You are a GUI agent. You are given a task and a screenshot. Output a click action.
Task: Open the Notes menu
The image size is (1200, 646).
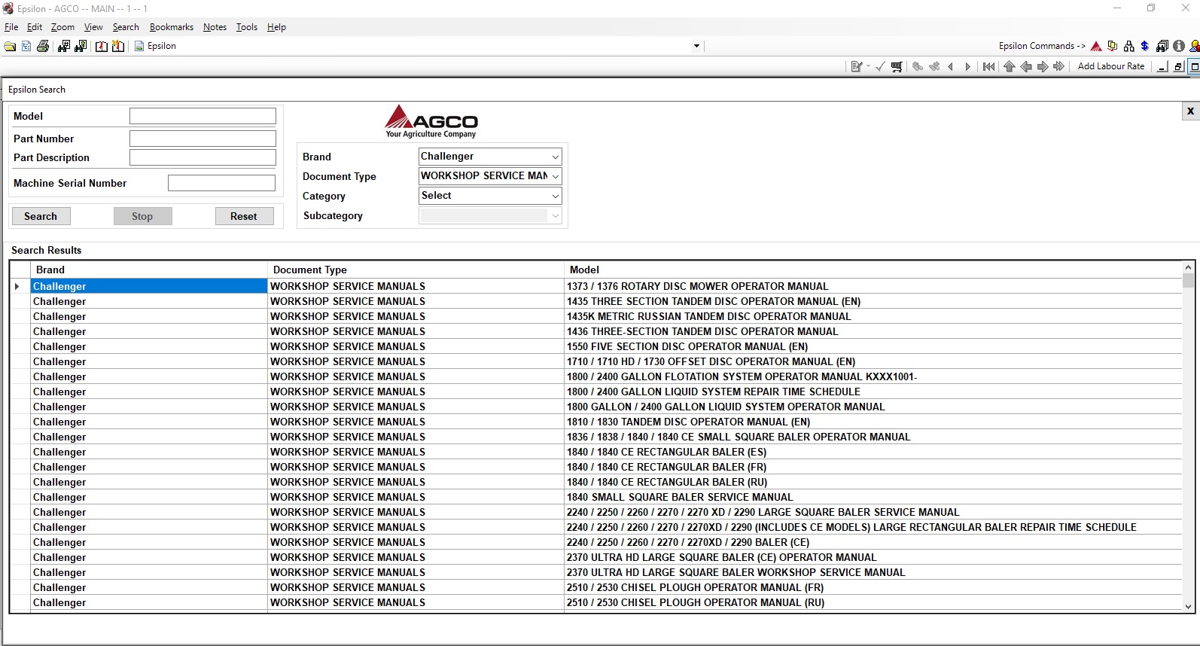point(215,27)
